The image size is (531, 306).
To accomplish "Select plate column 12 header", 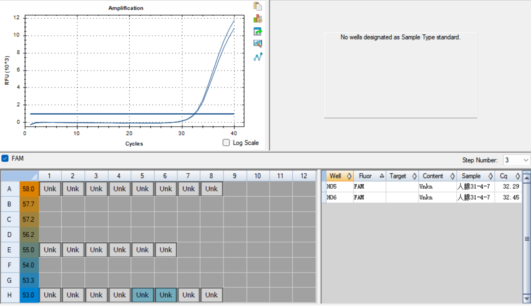I will (x=304, y=176).
